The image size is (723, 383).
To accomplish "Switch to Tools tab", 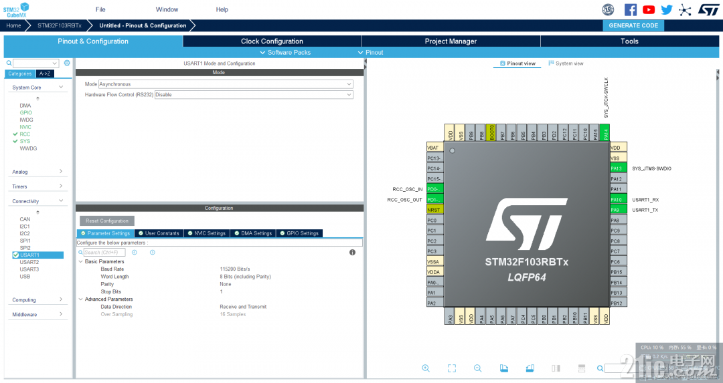I will [x=629, y=41].
